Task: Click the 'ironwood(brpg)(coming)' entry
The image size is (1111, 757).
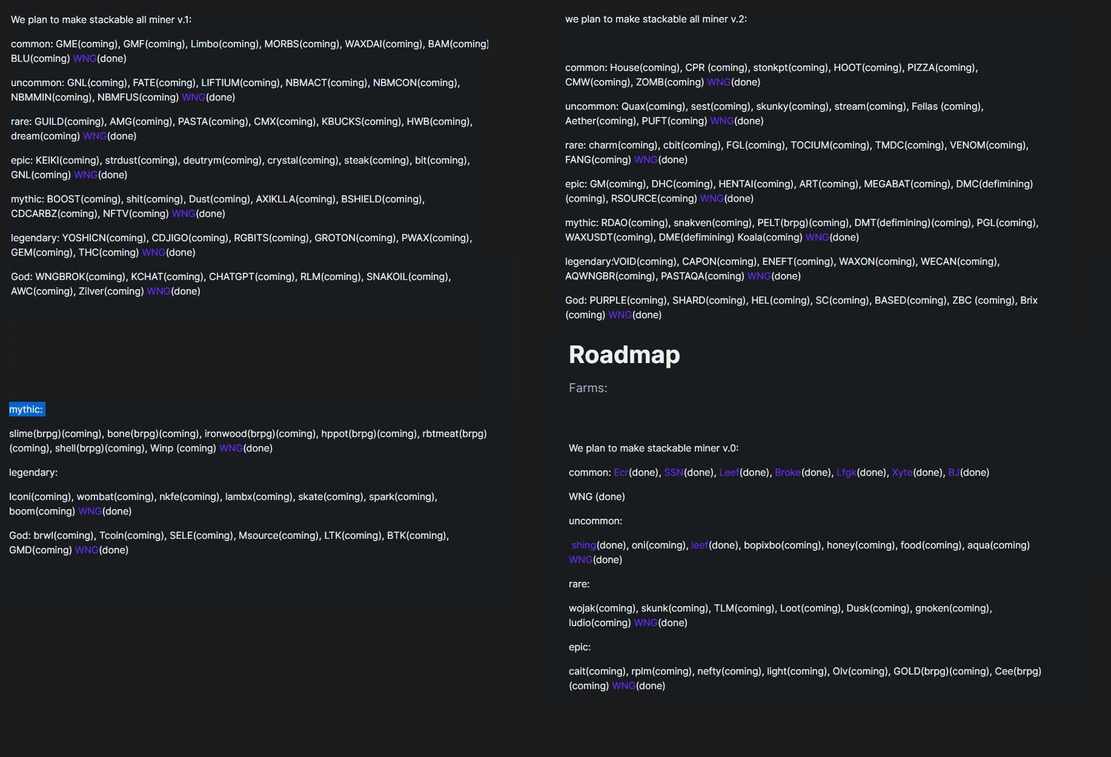Action: pyautogui.click(x=260, y=434)
